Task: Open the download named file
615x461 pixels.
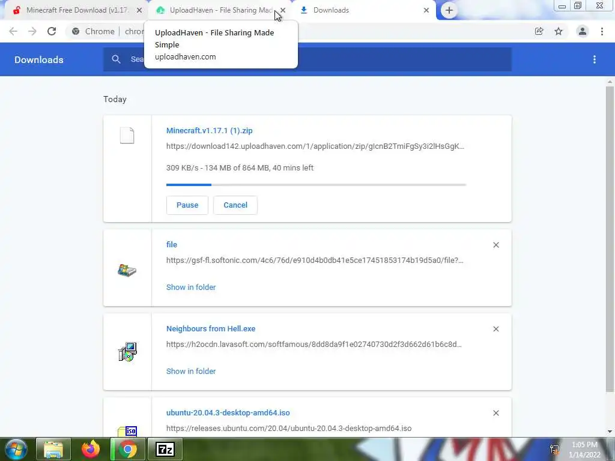Action: point(172,245)
